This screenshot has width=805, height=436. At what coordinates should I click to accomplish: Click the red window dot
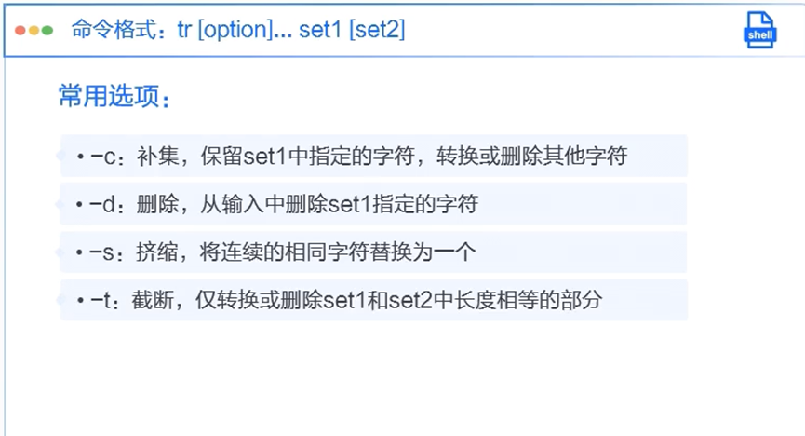tap(20, 31)
